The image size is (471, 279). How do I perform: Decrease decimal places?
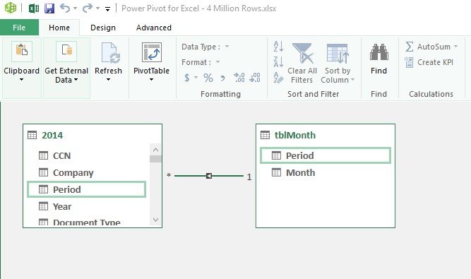(254, 78)
